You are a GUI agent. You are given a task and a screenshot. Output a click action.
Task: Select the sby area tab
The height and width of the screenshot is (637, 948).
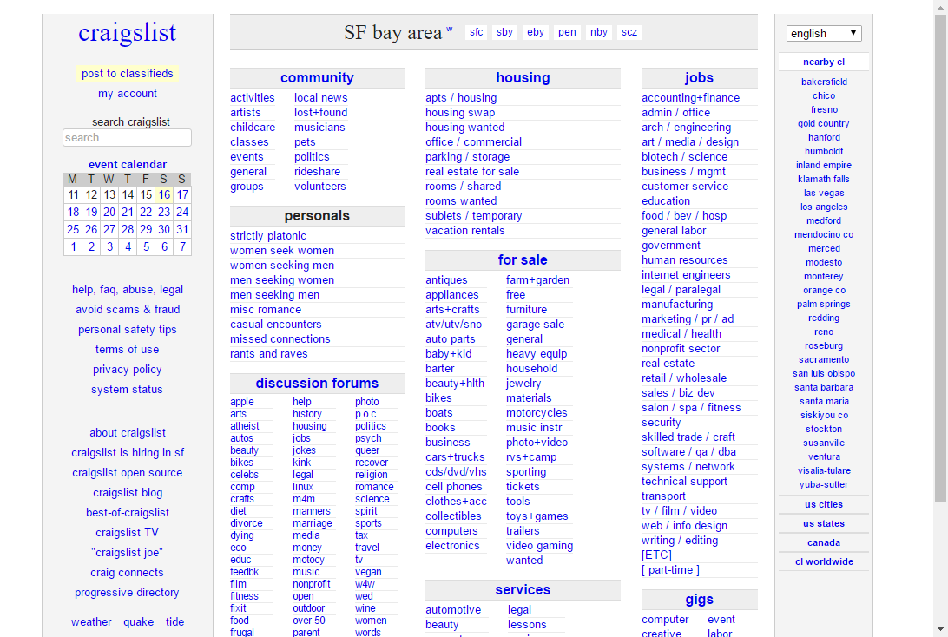(505, 32)
